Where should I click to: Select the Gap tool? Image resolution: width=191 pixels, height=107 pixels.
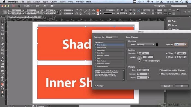pyautogui.click(x=2, y=30)
